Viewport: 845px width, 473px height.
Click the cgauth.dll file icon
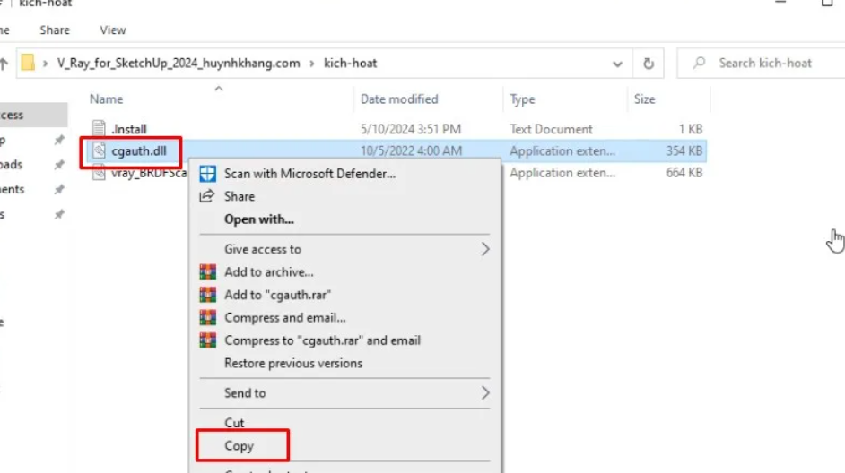coord(99,151)
